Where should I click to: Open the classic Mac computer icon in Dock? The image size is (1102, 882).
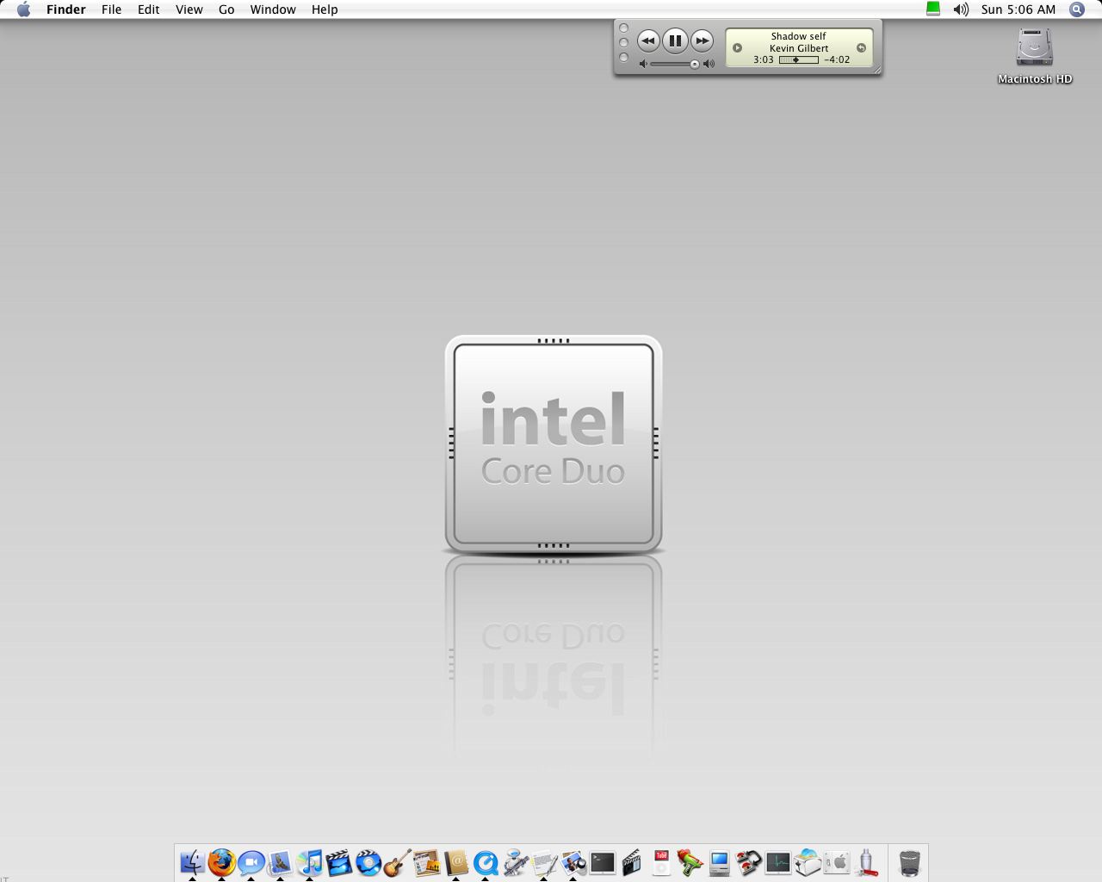[x=719, y=861]
